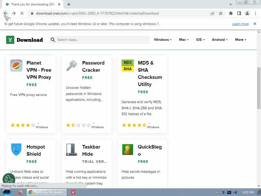Click 'Free VPN proxy service' description
This screenshot has height=196, width=261.
click(29, 95)
